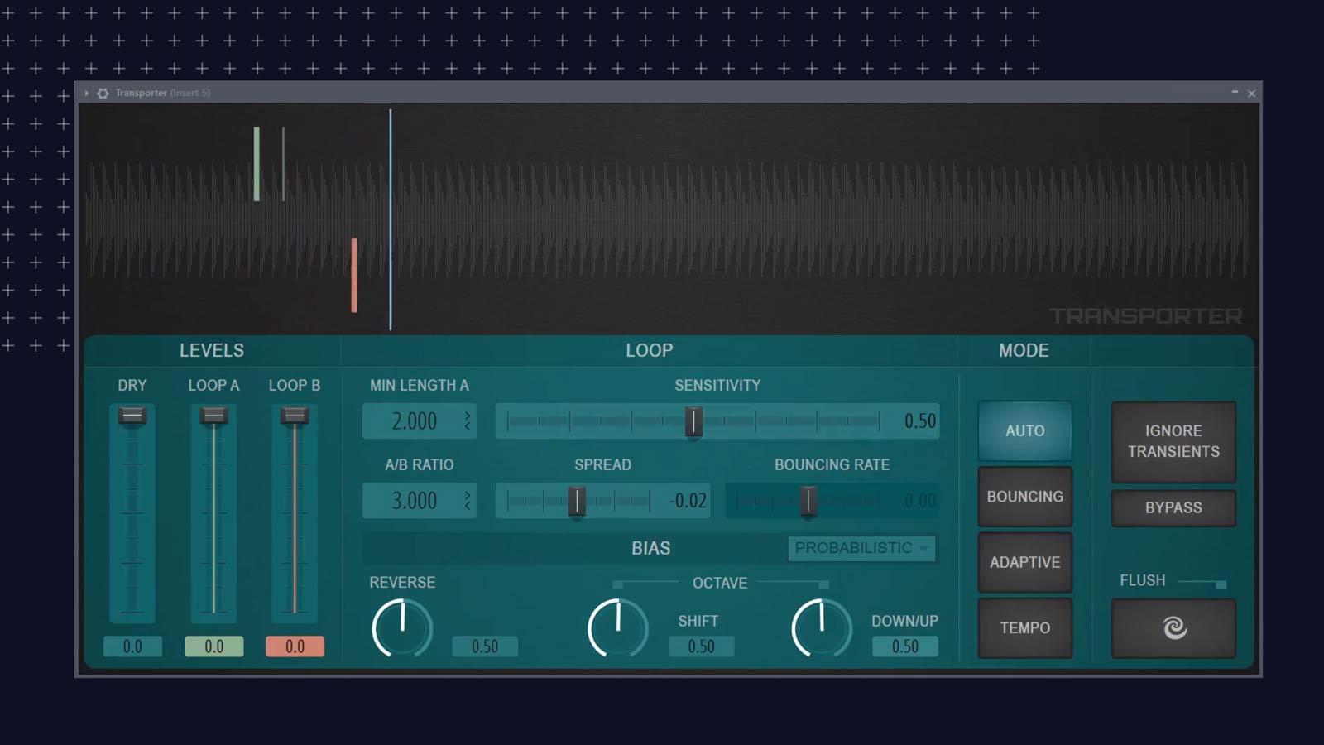Click the Down/Up bias knob

pos(821,628)
